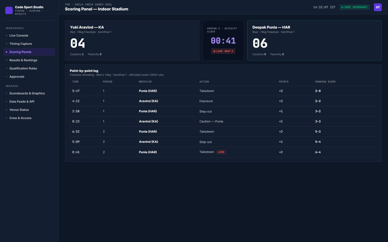Click the Caution — Punia action
This screenshot has width=388, height=242.
coord(211,122)
